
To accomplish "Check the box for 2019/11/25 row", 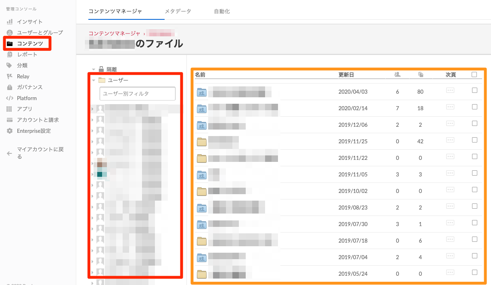I will (x=474, y=140).
